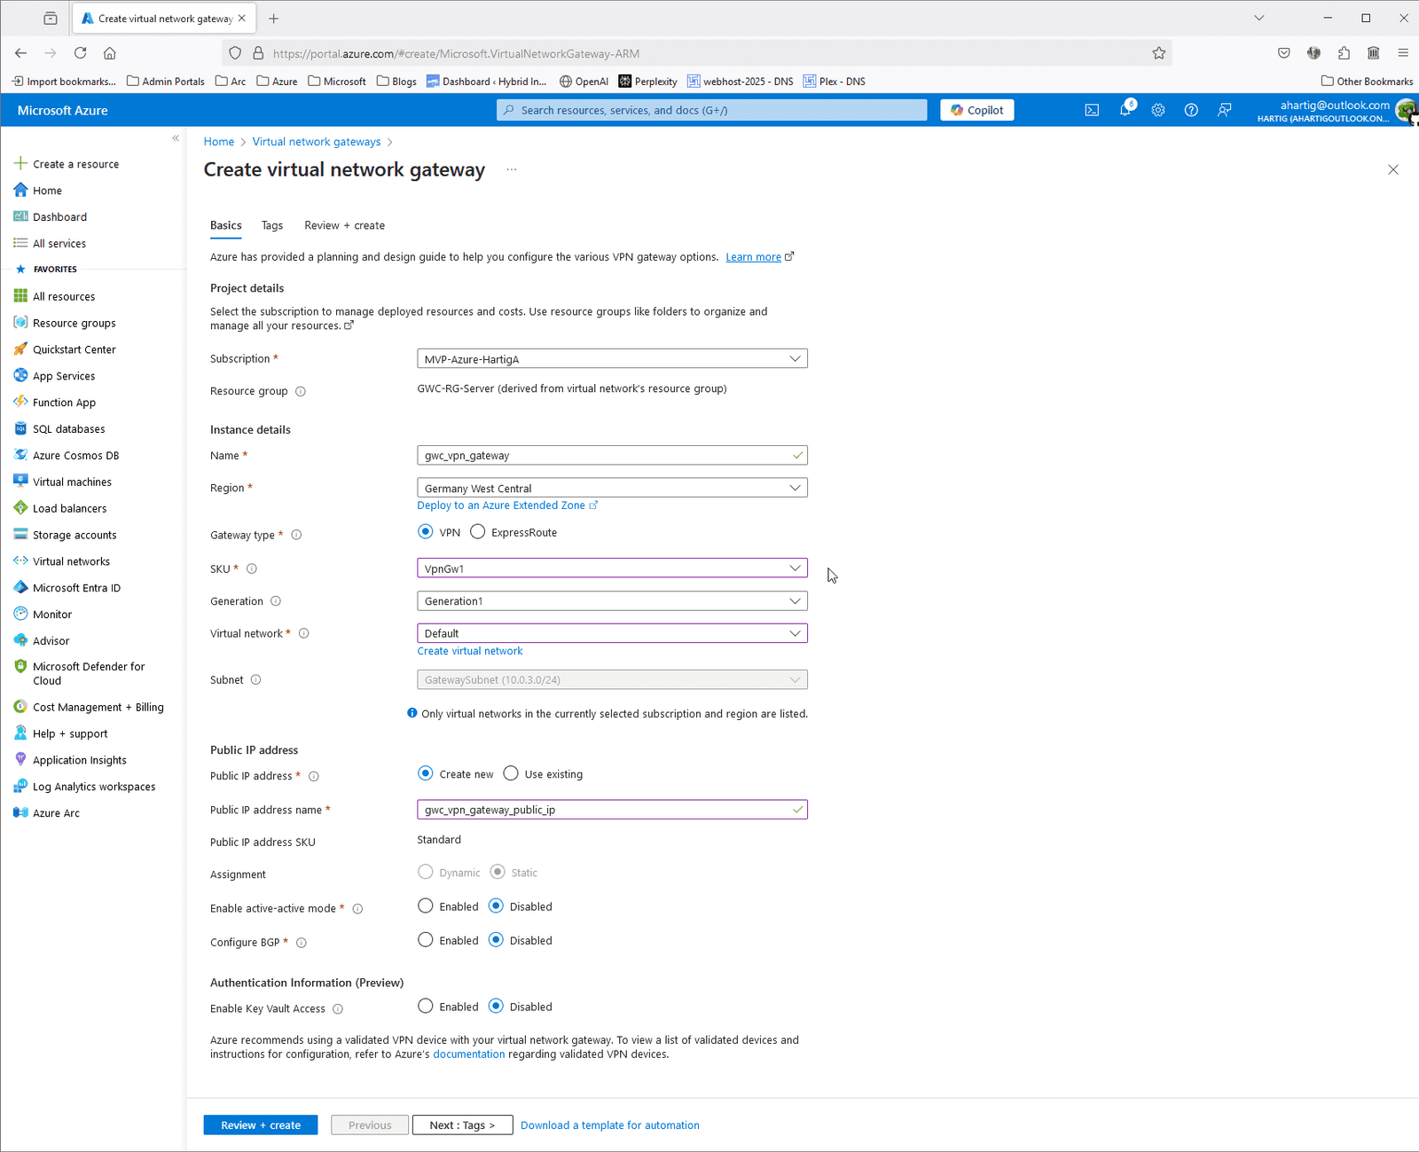
Task: Click the Public IP address name field
Action: coord(611,809)
